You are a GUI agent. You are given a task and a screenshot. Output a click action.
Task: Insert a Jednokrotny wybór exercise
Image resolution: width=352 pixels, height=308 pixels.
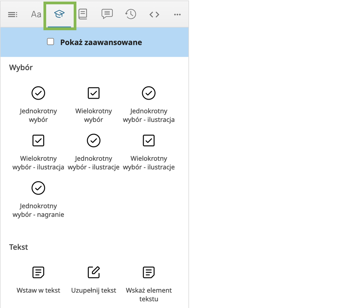coord(38,93)
